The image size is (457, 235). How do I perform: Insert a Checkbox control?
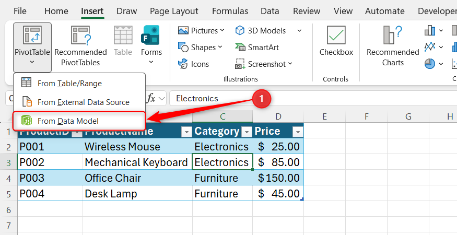(336, 41)
